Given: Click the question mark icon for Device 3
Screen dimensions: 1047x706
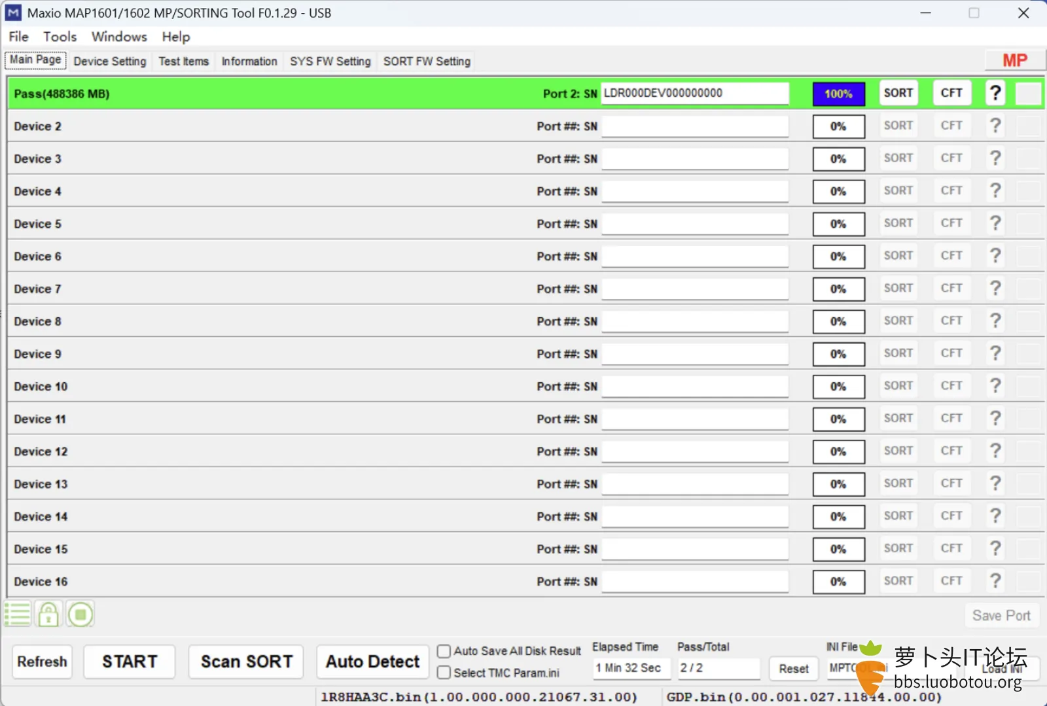Looking at the screenshot, I should pos(995,158).
